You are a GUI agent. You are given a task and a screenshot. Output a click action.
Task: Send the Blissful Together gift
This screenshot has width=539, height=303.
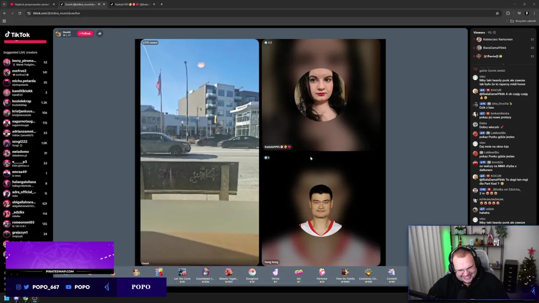(x=229, y=275)
